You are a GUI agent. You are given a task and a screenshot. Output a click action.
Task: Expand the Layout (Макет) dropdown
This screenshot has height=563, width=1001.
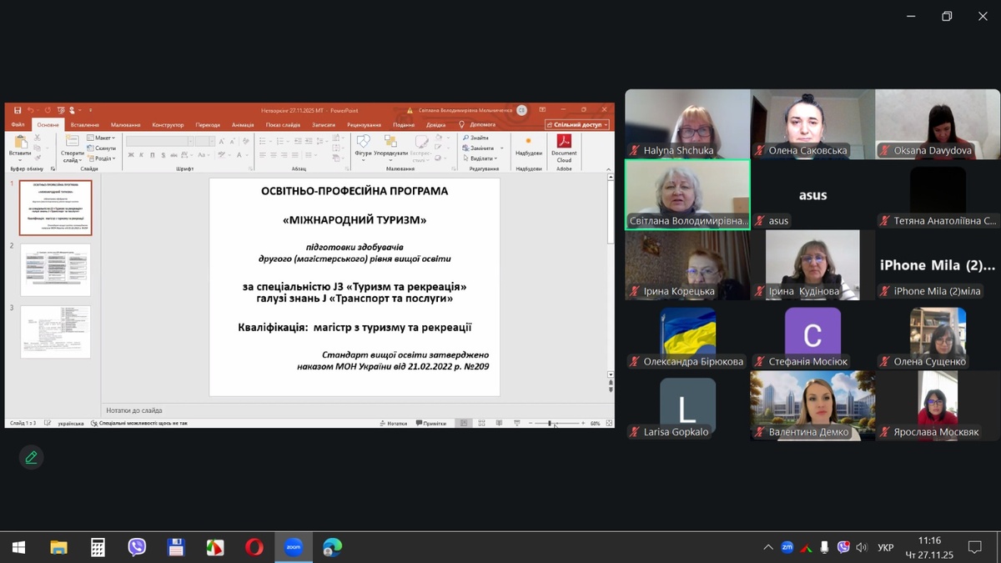click(x=103, y=138)
